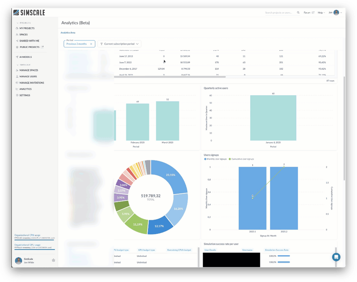Toggle the Monthly User signups legend
Image resolution: width=357 pixels, height=282 pixels.
216,159
